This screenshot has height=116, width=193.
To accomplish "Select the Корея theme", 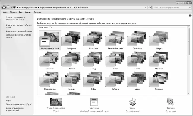I will [x=137, y=61].
